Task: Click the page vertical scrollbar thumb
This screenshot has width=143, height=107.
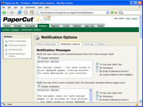Action: [141, 28]
